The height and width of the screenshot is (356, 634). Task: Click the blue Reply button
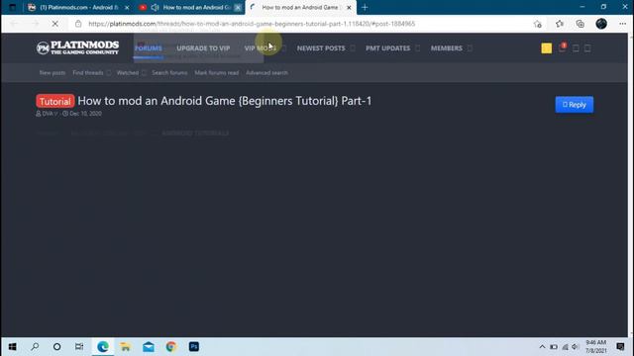575,105
